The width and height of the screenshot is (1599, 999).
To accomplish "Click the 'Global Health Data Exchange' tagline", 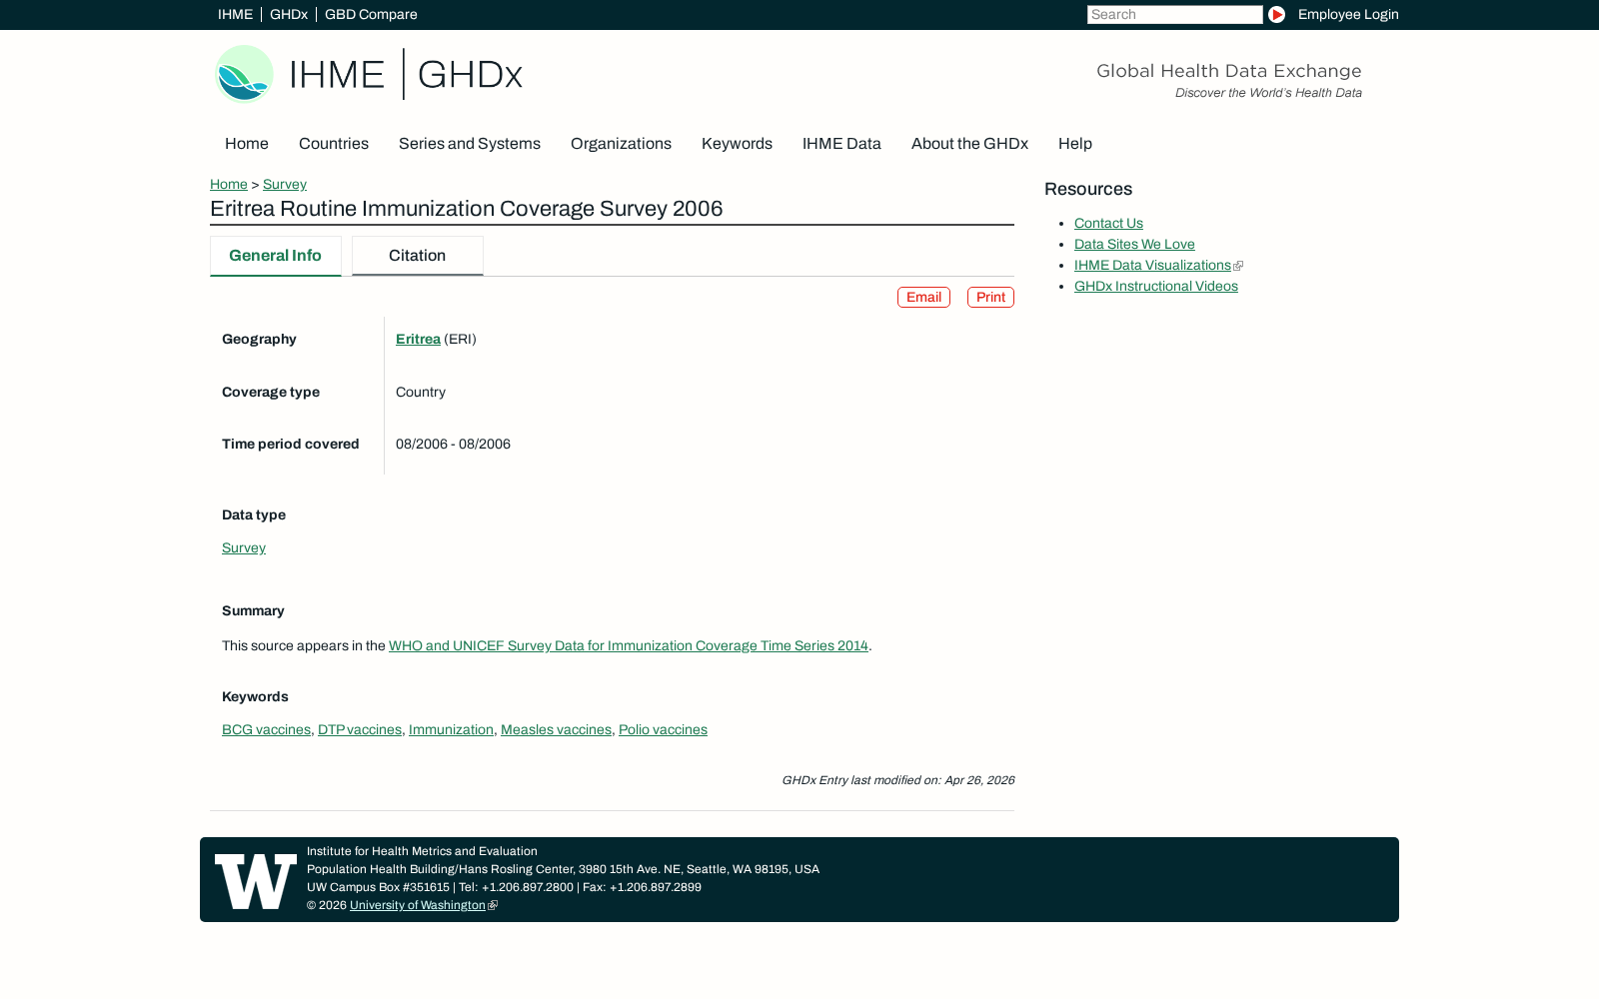I will pyautogui.click(x=1229, y=71).
